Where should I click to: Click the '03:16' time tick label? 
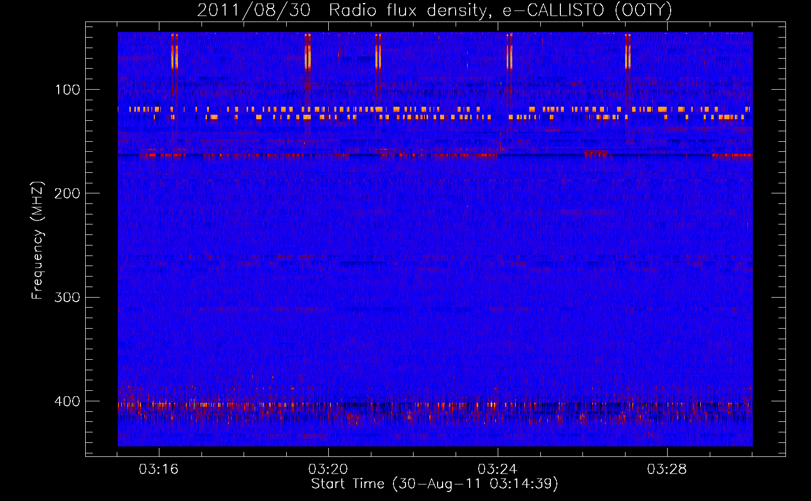[x=159, y=469]
